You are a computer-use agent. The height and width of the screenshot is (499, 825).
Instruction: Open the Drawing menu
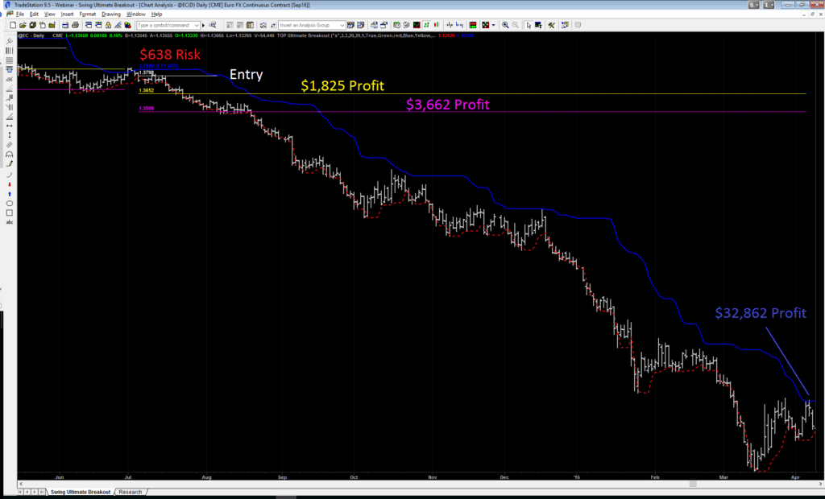pyautogui.click(x=111, y=14)
